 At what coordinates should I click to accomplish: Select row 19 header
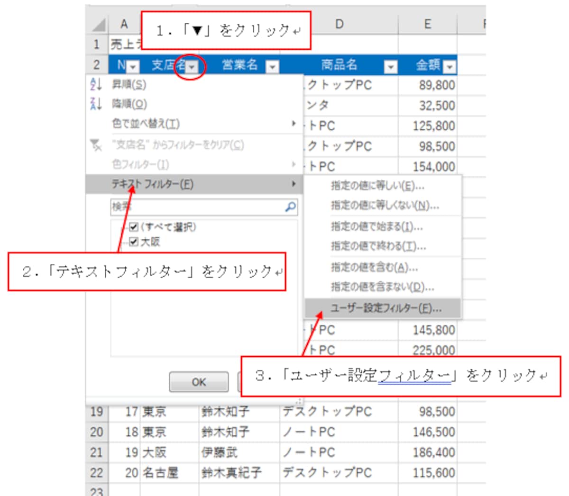tap(97, 411)
